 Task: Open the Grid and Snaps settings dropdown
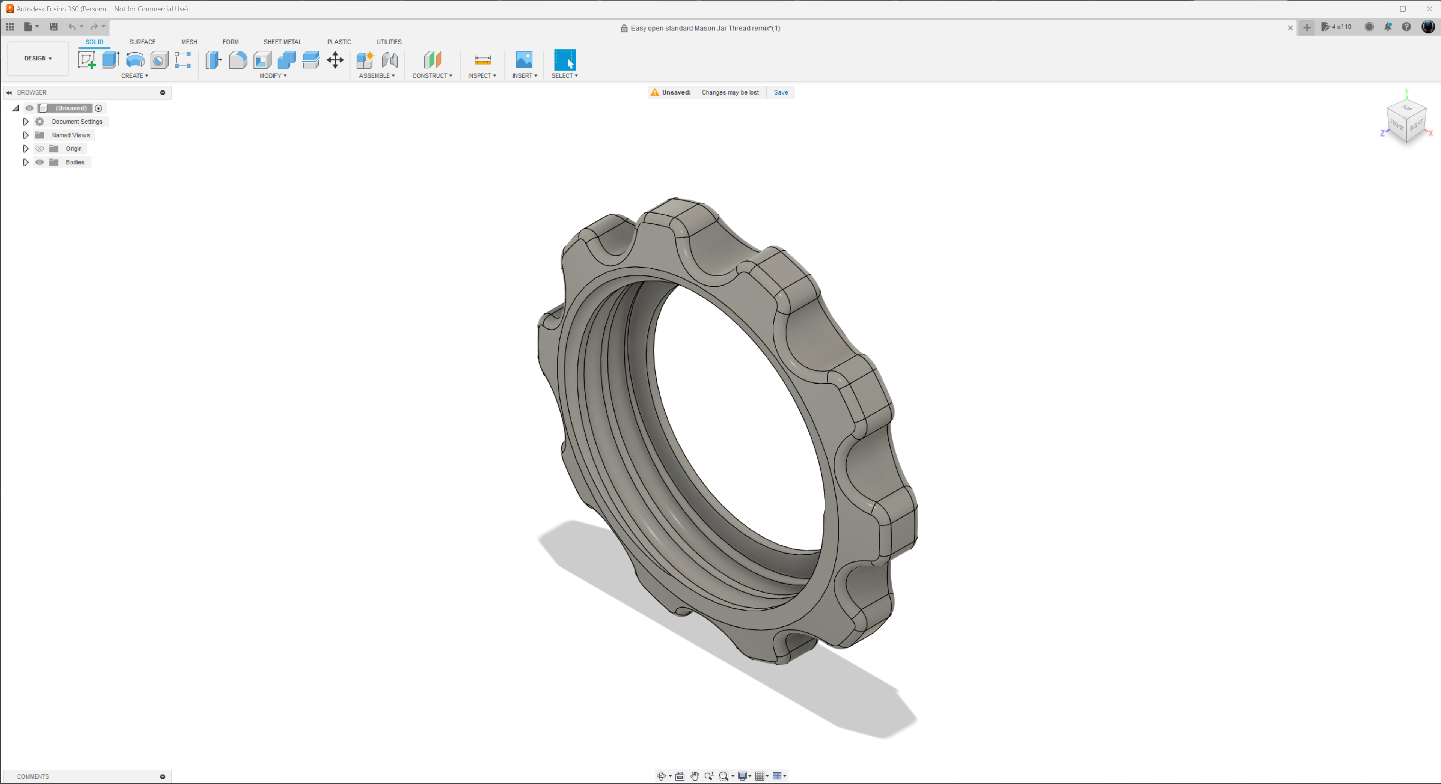pos(761,776)
